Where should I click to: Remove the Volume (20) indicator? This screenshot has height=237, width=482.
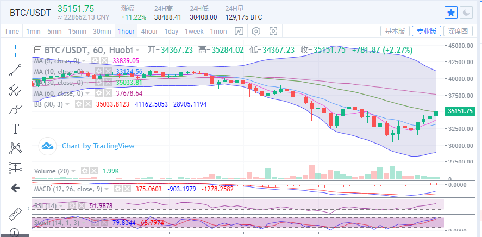94,171
